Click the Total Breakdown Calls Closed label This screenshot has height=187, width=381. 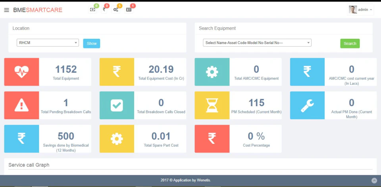click(x=161, y=112)
